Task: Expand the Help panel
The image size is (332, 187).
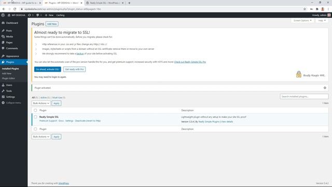Action: 322,21
